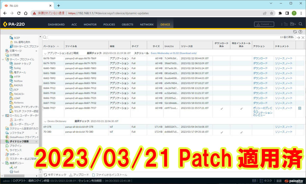This screenshot has height=184, width=306.
Task: Sort by バージョン column header
Action: pyautogui.click(x=53, y=46)
